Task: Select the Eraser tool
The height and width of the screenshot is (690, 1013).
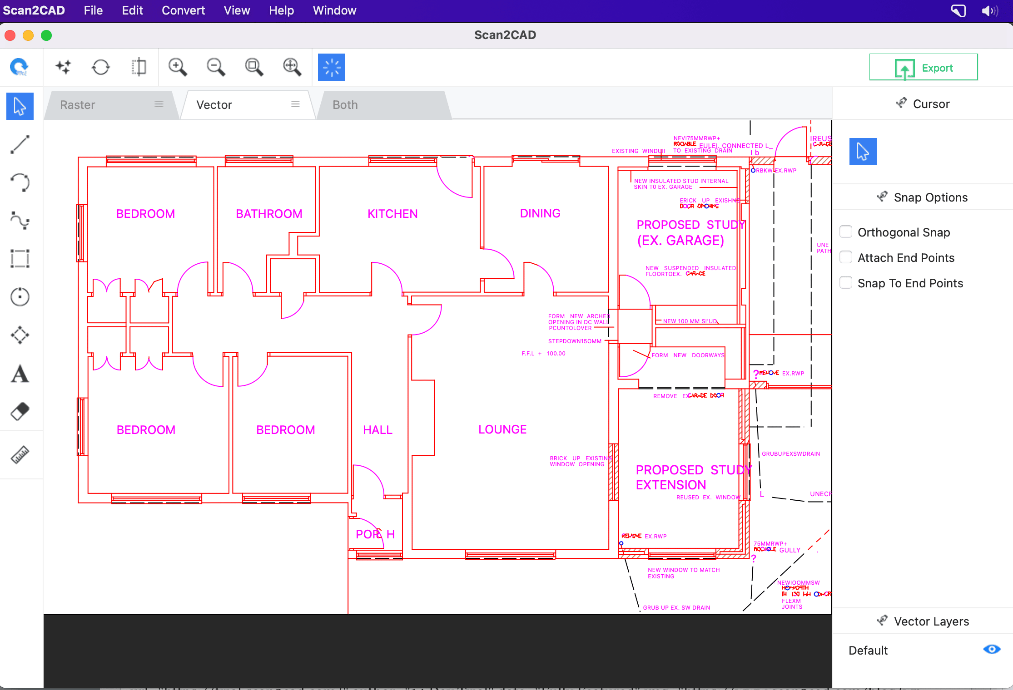Action: click(x=20, y=411)
